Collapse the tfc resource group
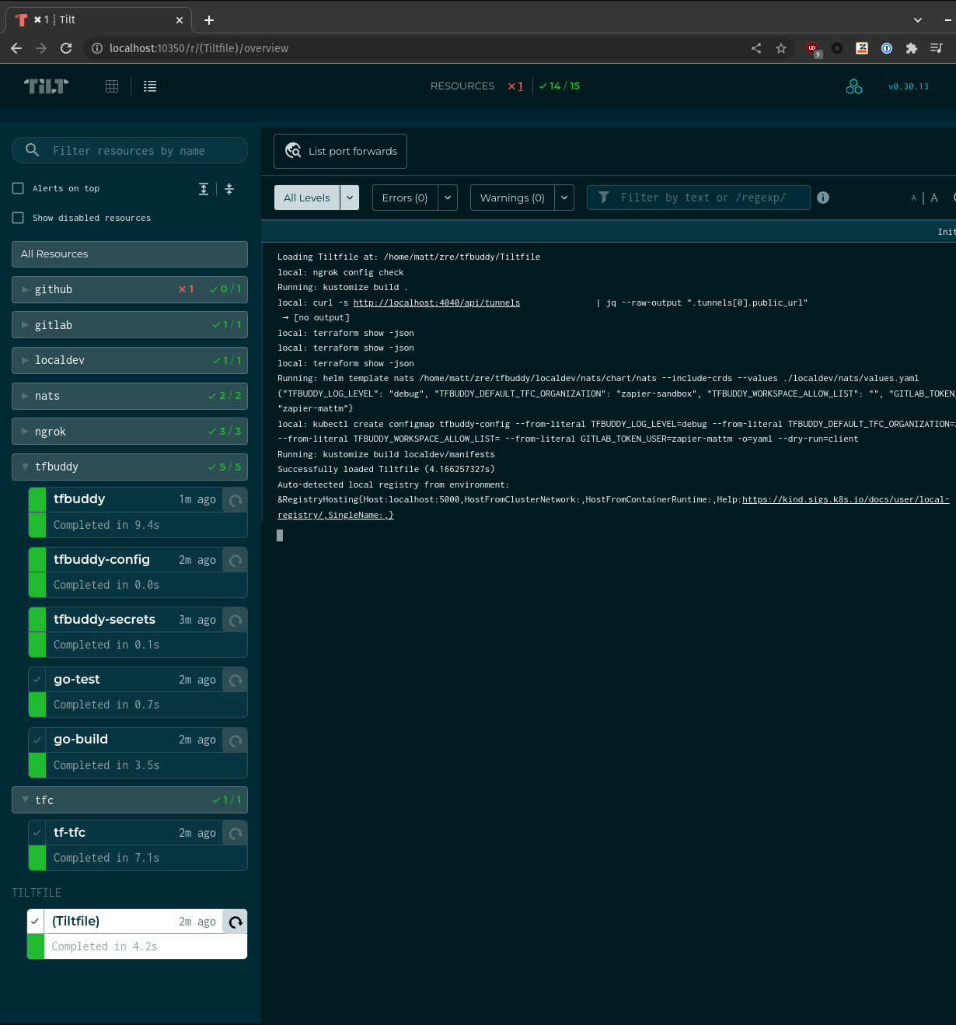This screenshot has width=956, height=1025. point(130,800)
